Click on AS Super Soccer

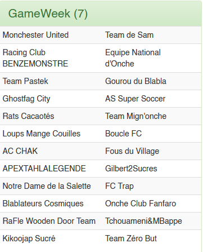(136, 99)
